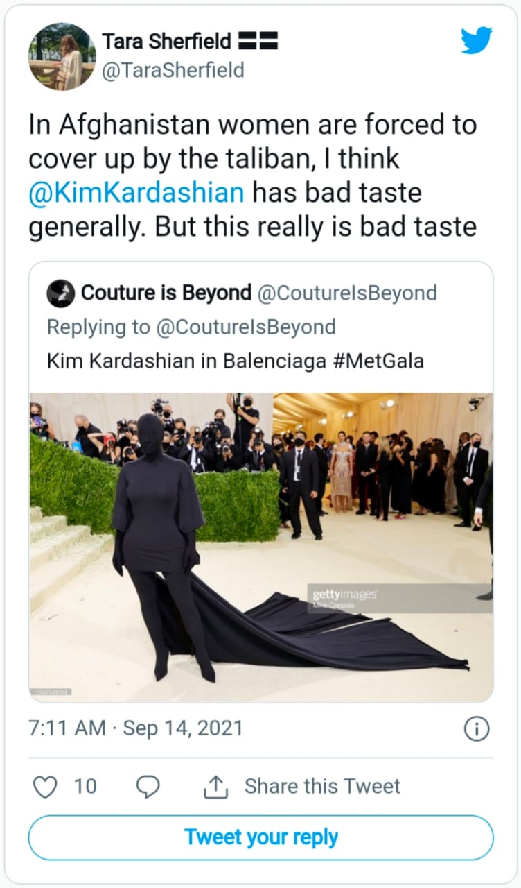521x888 pixels.
Task: Click the 7:11 AM Sep 14, 2021 timestamp
Action: tap(136, 728)
